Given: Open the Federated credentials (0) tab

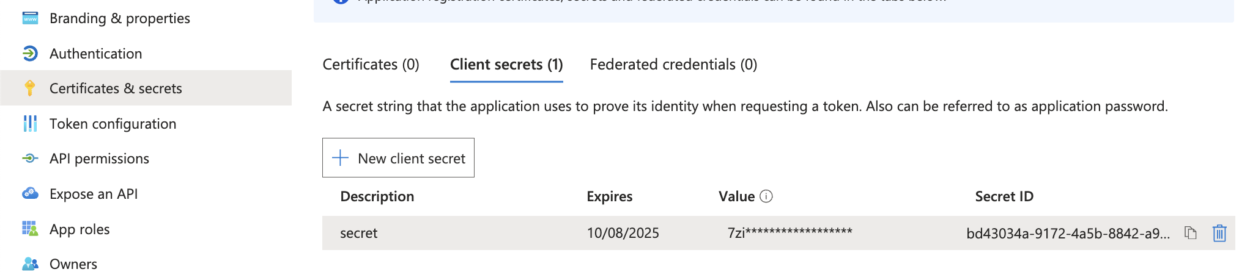Looking at the screenshot, I should (x=673, y=65).
